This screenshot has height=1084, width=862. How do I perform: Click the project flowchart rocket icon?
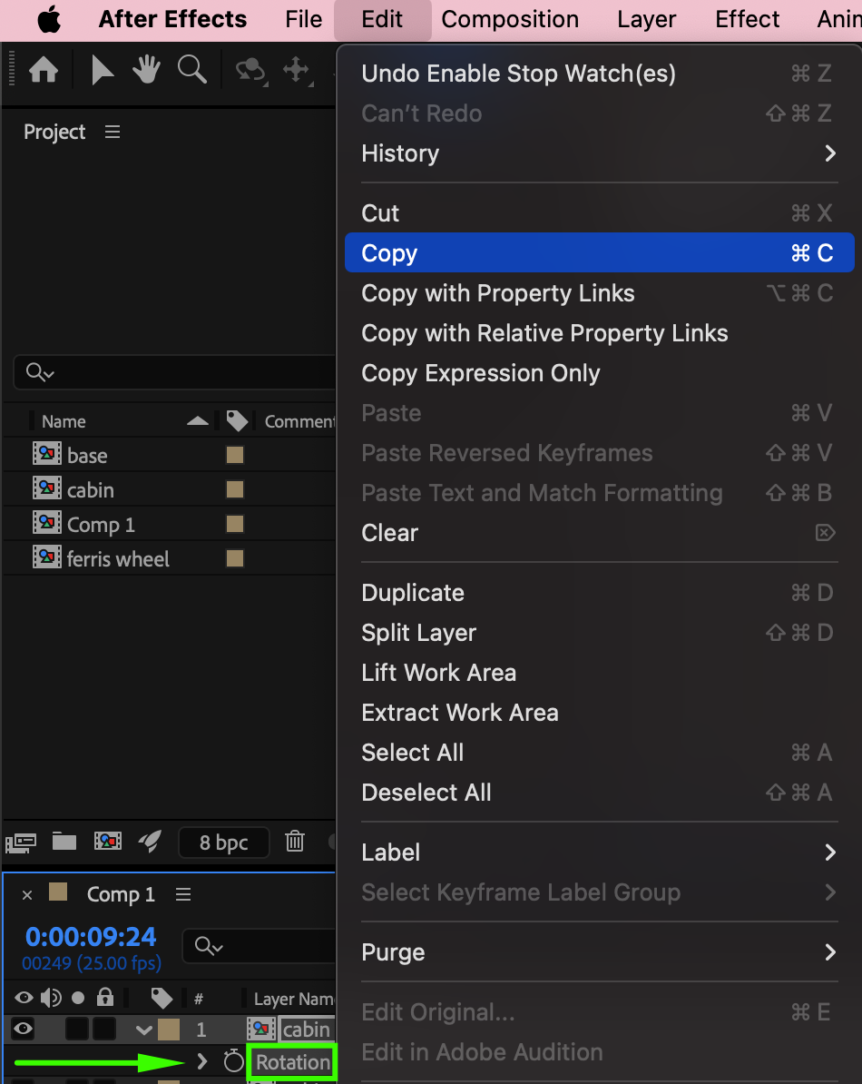coord(150,842)
